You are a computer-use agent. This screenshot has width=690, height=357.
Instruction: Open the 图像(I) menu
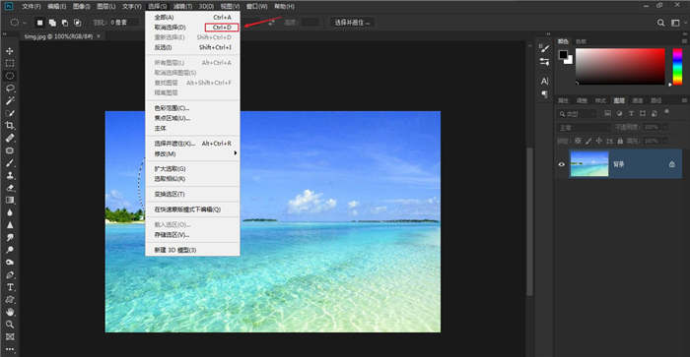82,6
